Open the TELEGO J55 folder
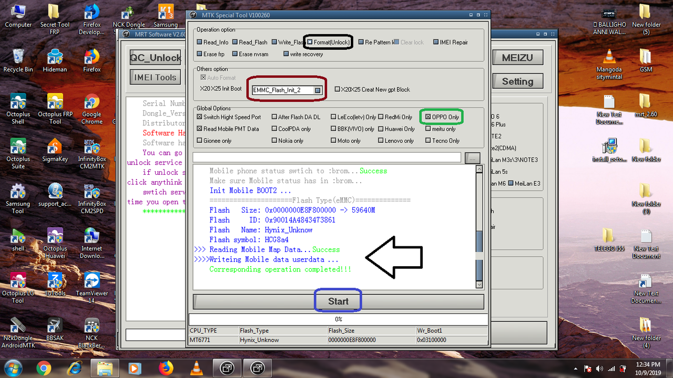The height and width of the screenshot is (378, 673). [x=609, y=239]
